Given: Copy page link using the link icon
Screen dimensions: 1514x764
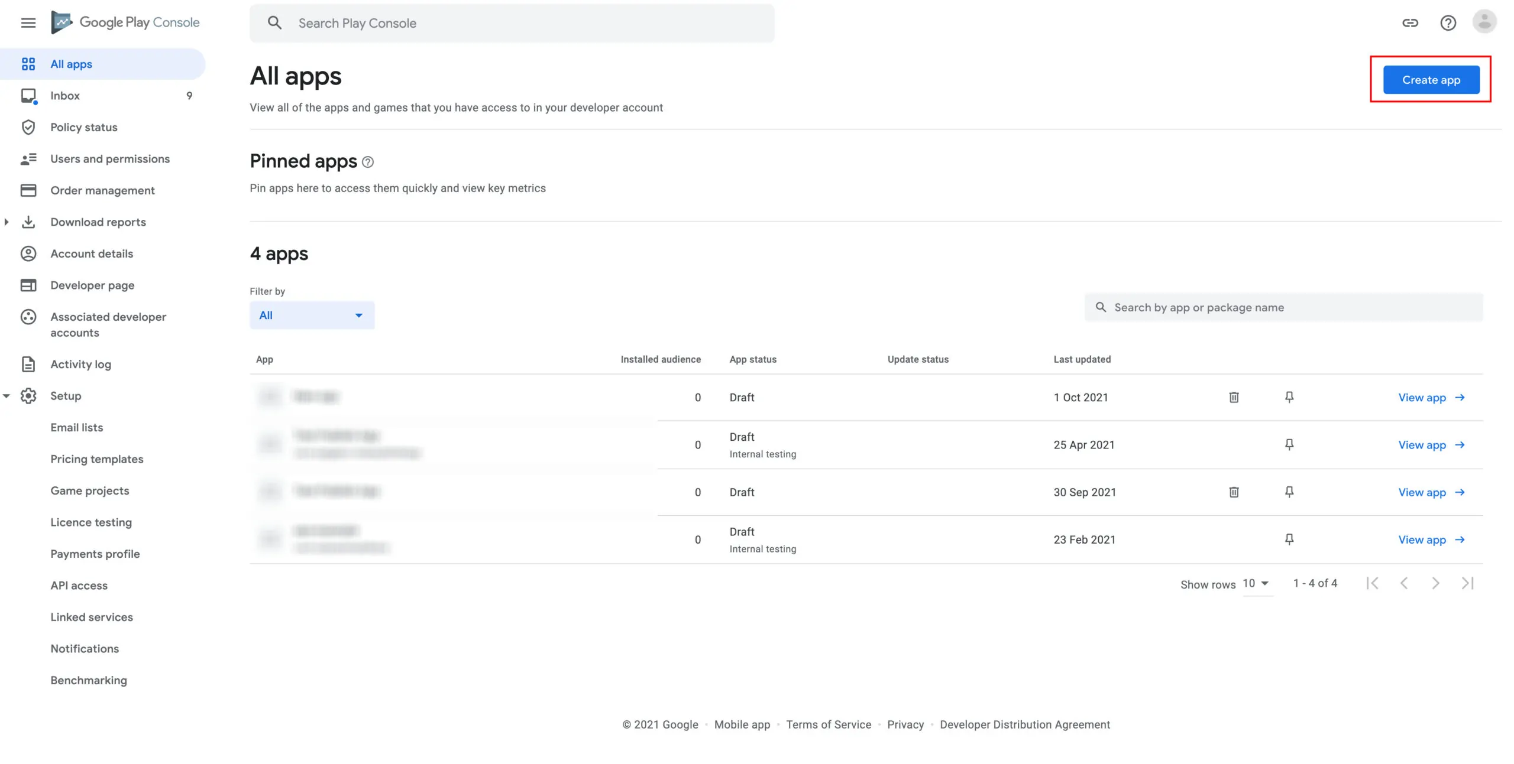Looking at the screenshot, I should tap(1410, 23).
